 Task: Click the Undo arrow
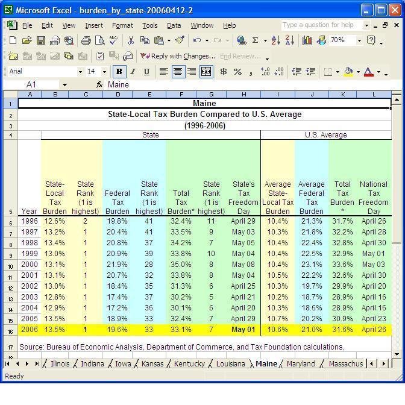[197, 40]
